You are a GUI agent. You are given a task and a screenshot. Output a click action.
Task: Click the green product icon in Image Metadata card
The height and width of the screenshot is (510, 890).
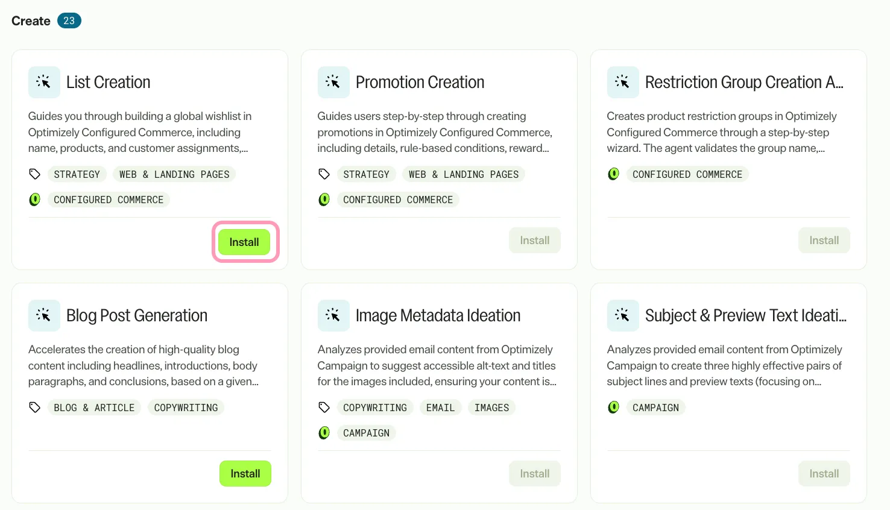pos(324,433)
